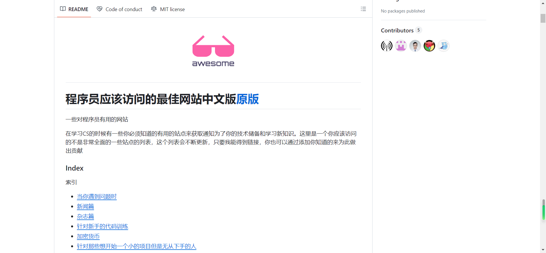Click the MIT license scales icon

point(154,9)
